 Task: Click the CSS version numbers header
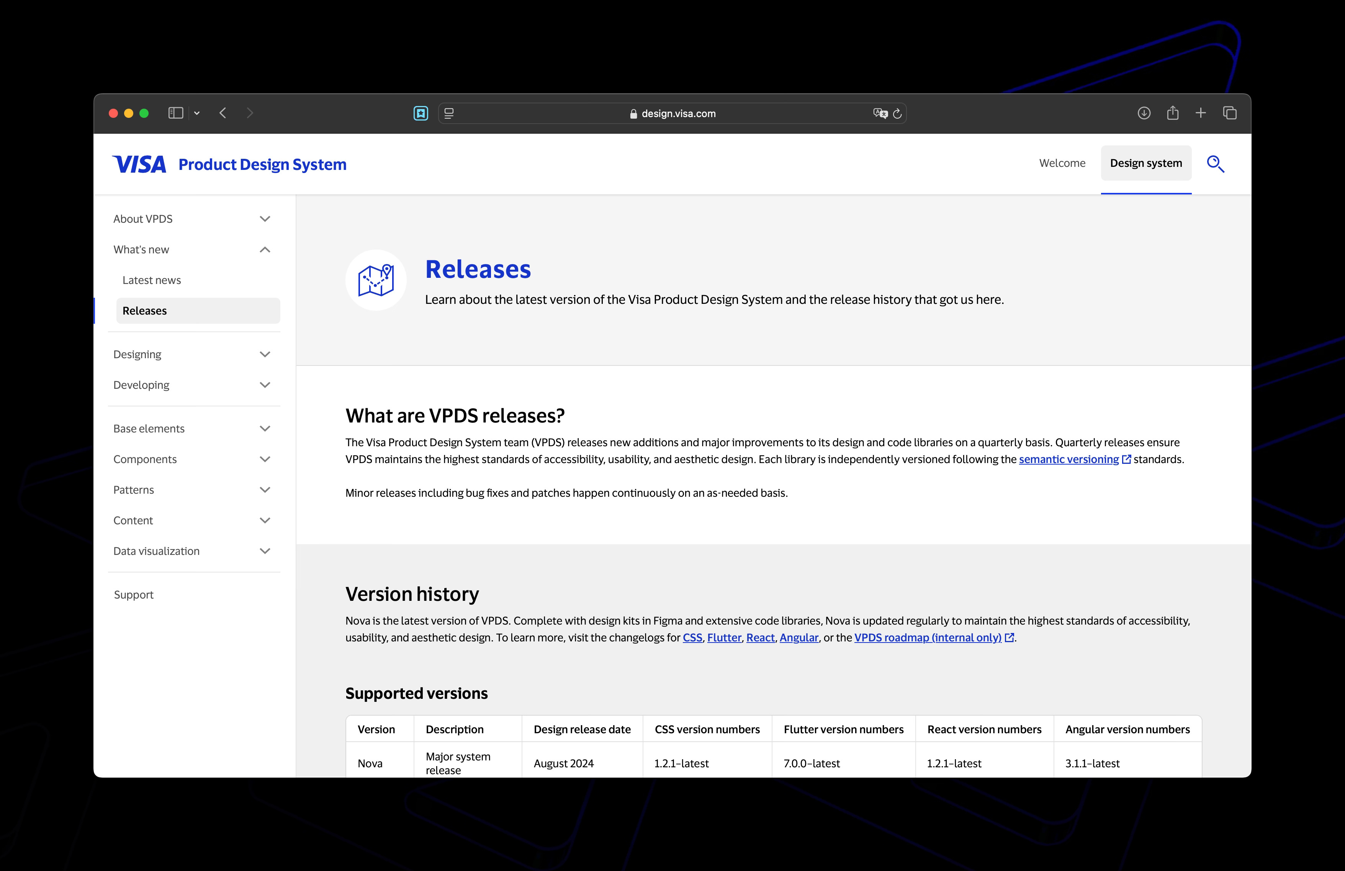pyautogui.click(x=707, y=729)
